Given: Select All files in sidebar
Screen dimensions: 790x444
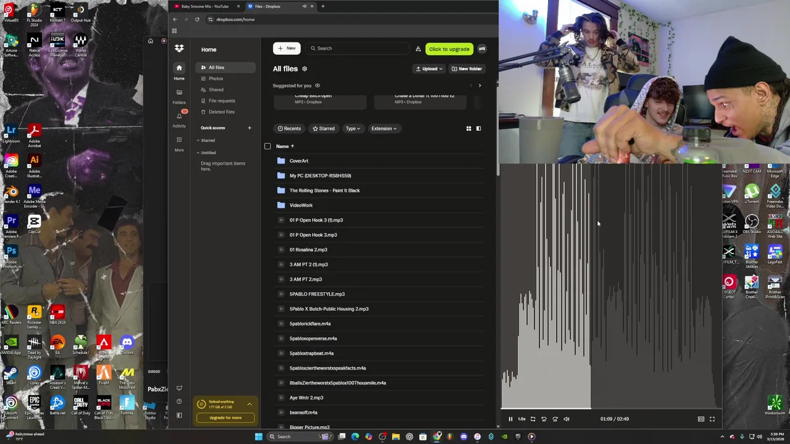Looking at the screenshot, I should tap(226, 67).
